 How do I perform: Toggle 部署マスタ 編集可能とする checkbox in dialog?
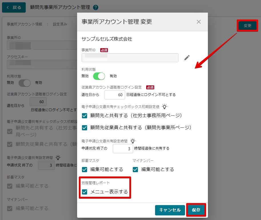[x=85, y=169]
